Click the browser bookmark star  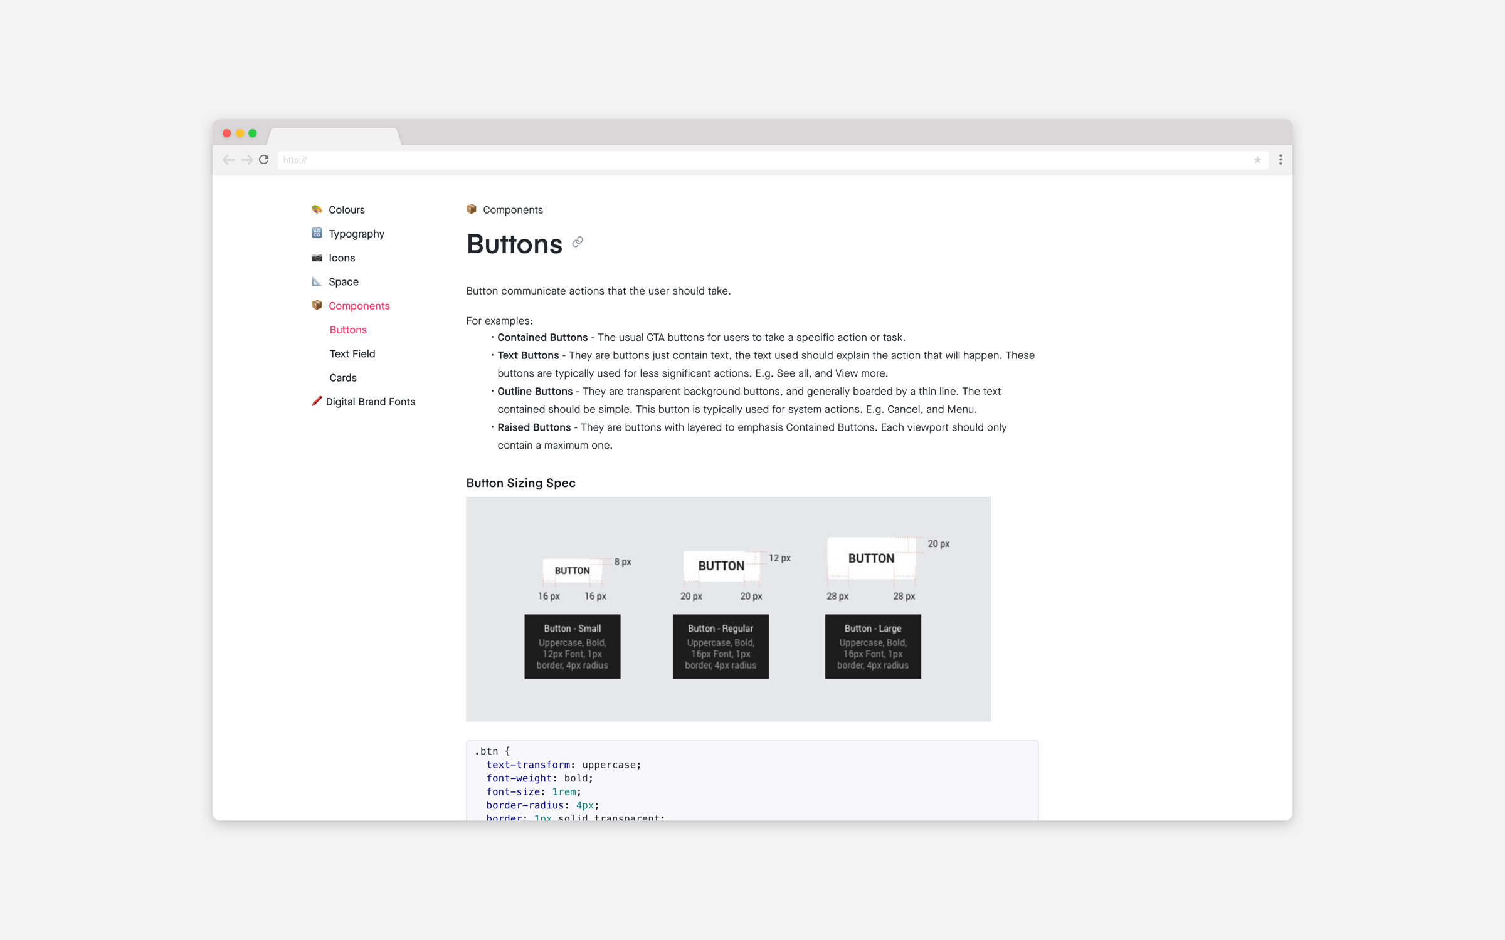tap(1257, 160)
